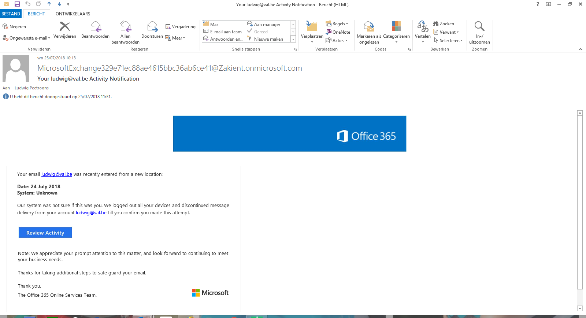Expand the Snelle stappen gallery list
The height and width of the screenshot is (318, 586).
pos(293,39)
